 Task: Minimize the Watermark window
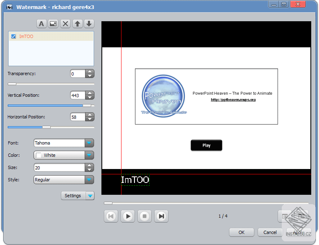(x=274, y=4)
